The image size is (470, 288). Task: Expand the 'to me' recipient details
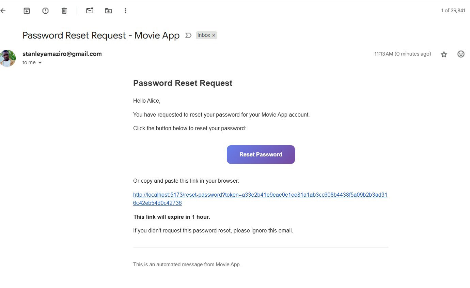click(40, 63)
